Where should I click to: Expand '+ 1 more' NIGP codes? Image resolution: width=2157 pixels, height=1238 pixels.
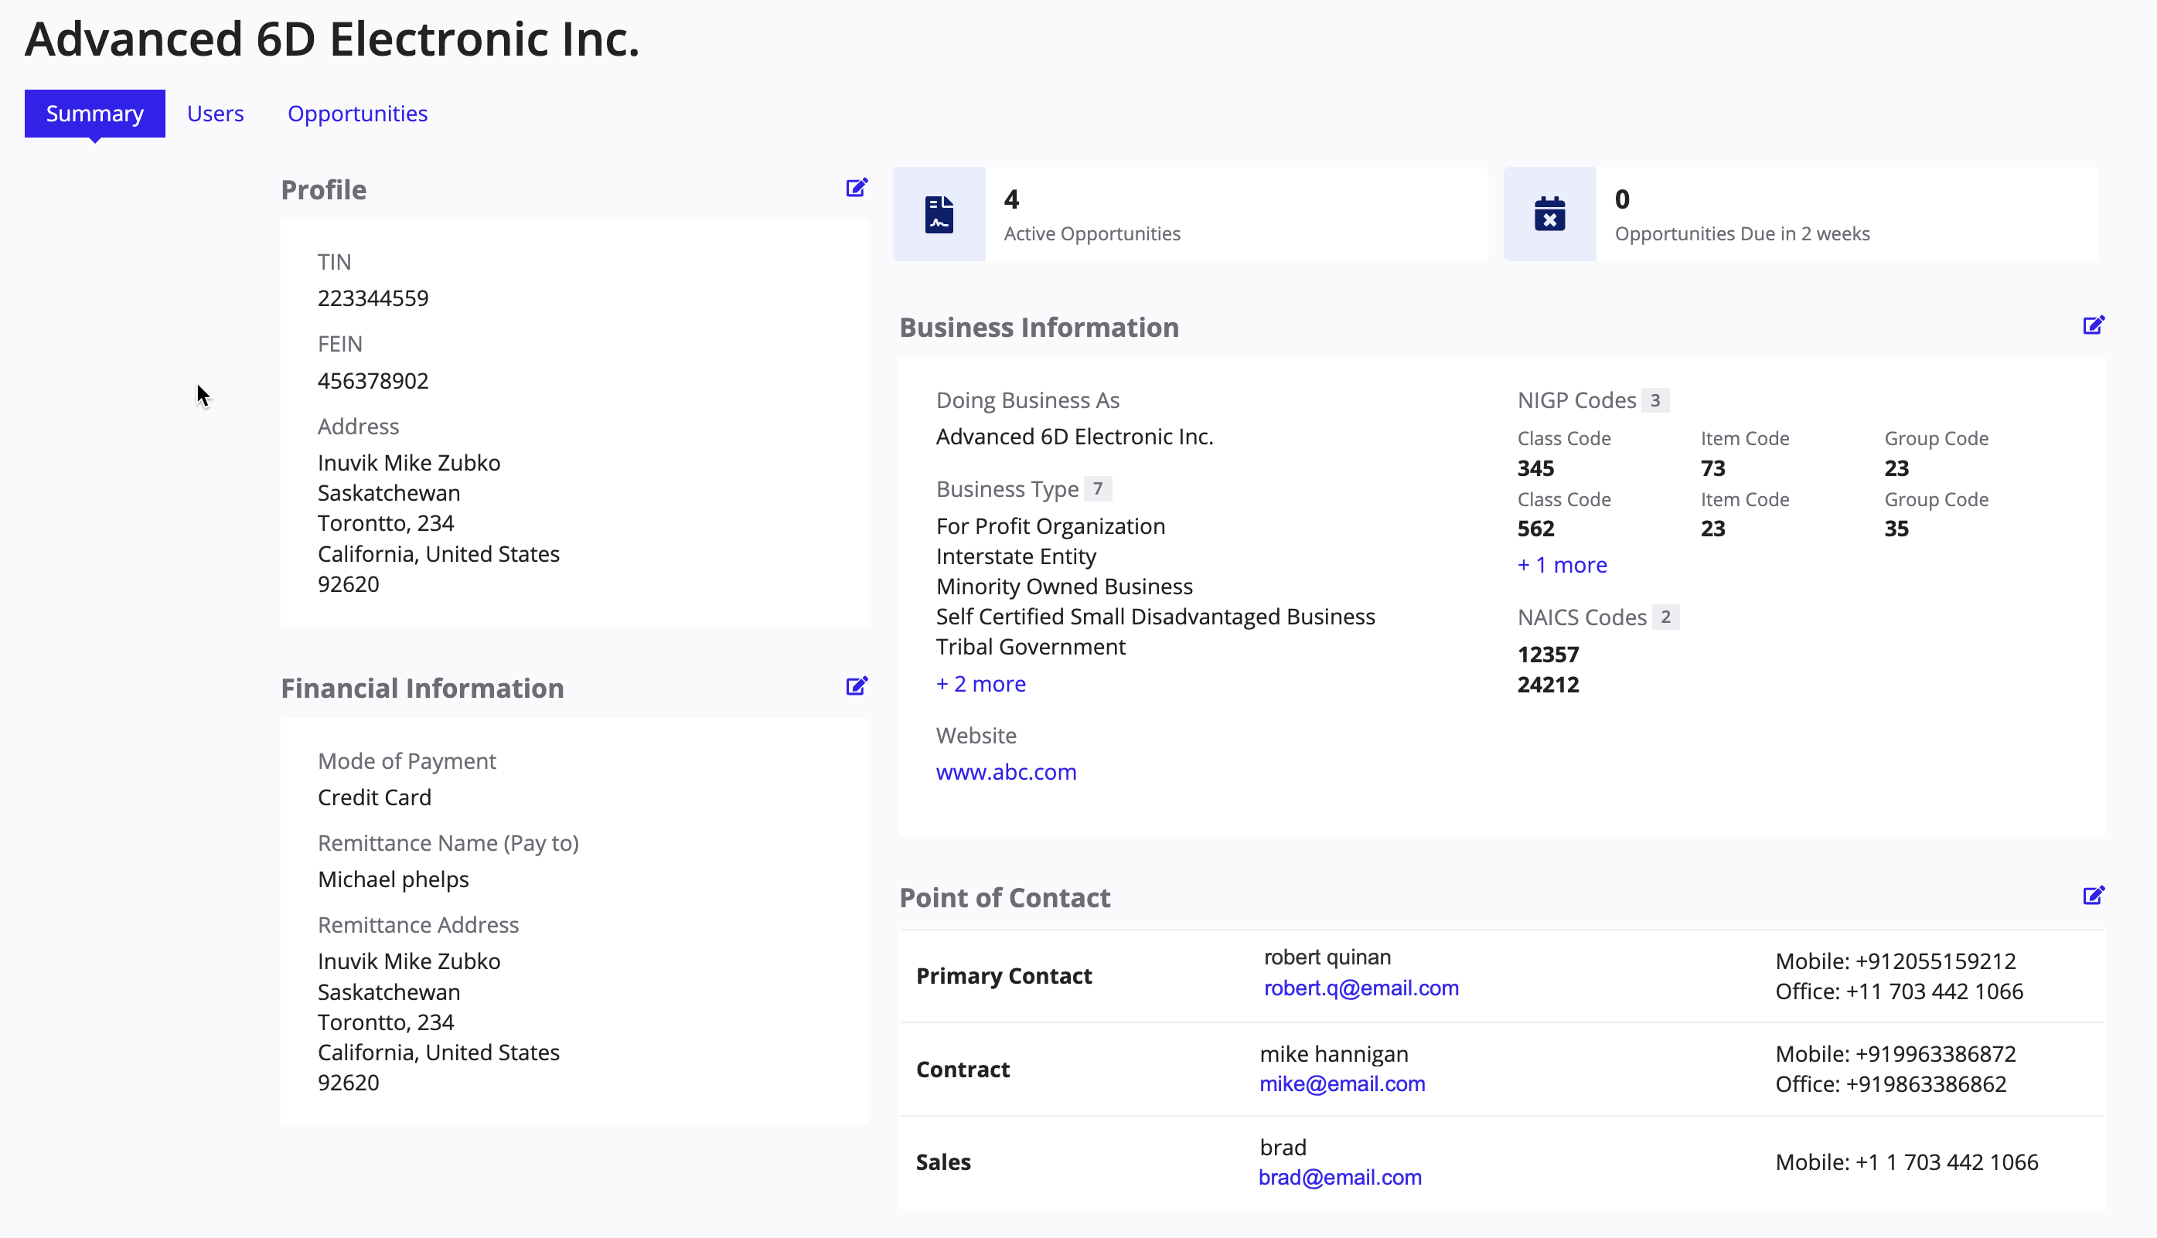tap(1562, 565)
